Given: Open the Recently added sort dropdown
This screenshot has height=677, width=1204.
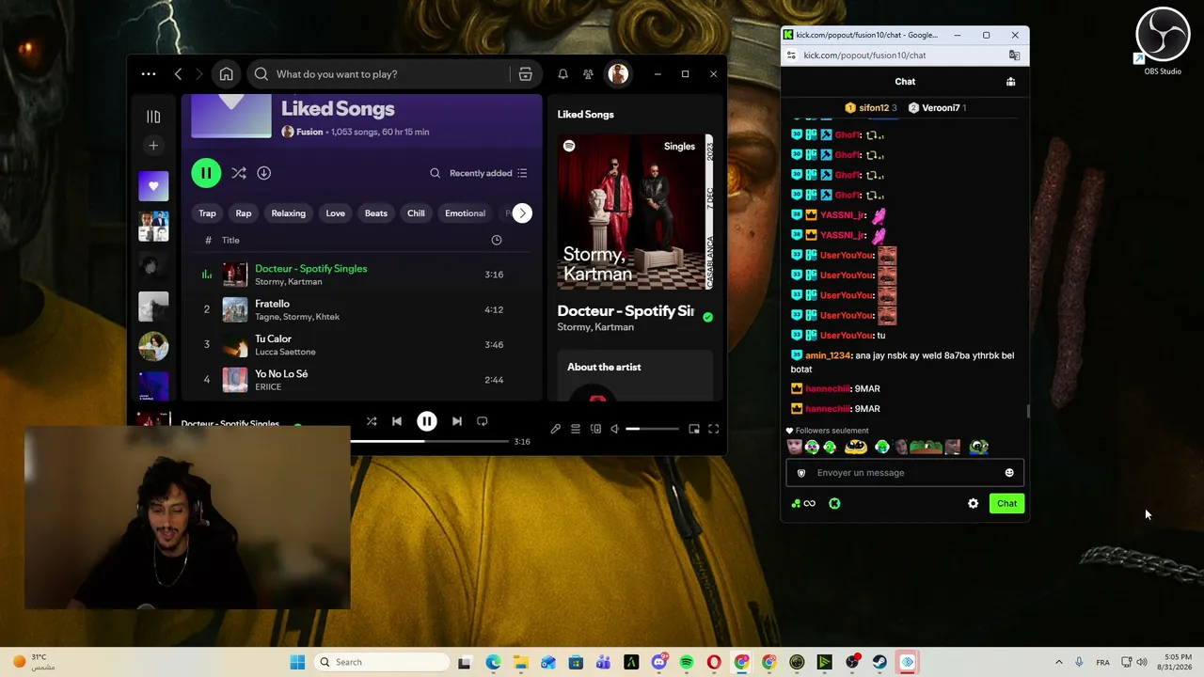Looking at the screenshot, I should pos(488,173).
